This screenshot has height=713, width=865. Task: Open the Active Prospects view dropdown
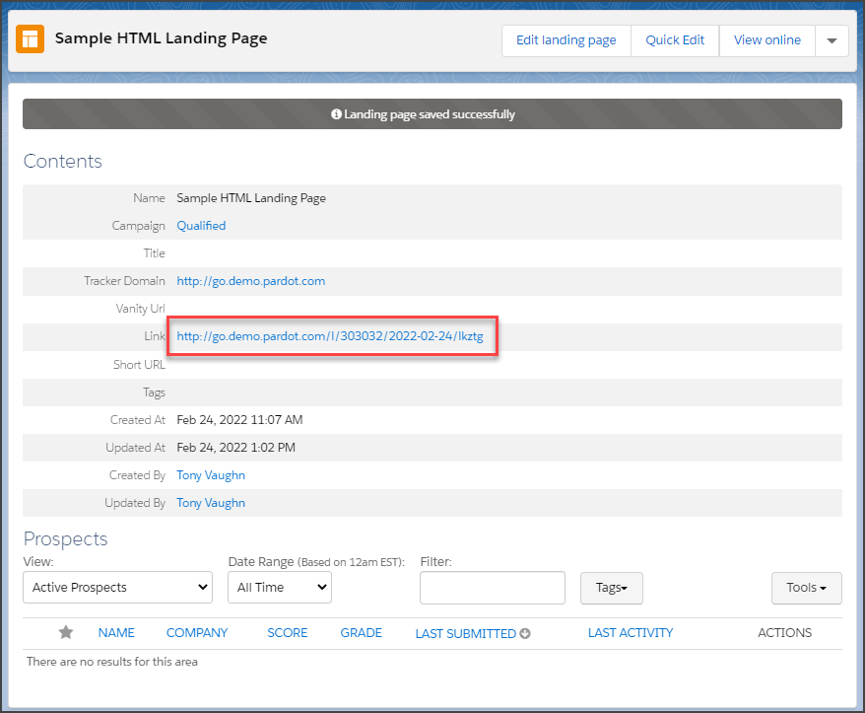(x=117, y=587)
